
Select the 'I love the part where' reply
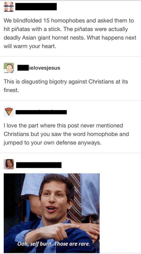click(x=66, y=134)
